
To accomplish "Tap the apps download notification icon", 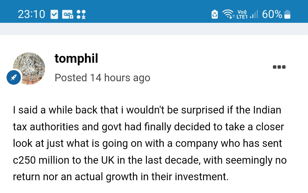I will tap(81, 15).
